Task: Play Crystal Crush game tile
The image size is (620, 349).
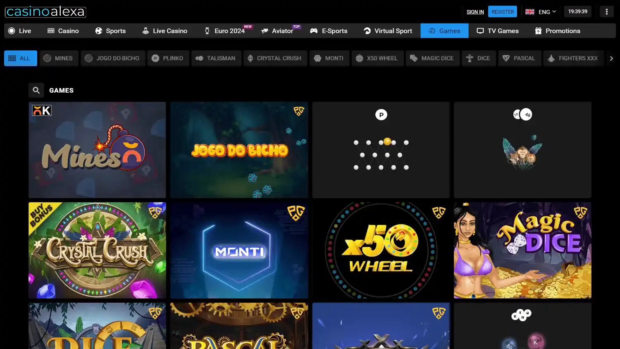Action: coord(97,250)
